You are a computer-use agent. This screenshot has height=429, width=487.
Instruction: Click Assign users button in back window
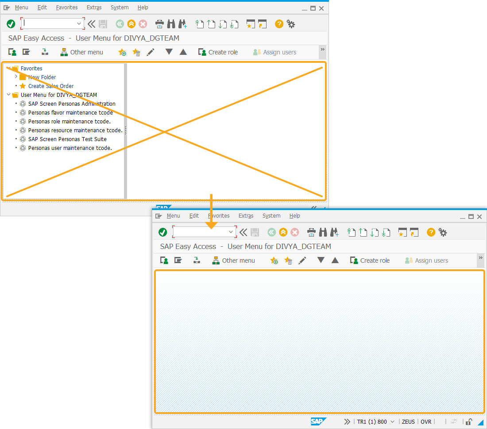point(274,52)
